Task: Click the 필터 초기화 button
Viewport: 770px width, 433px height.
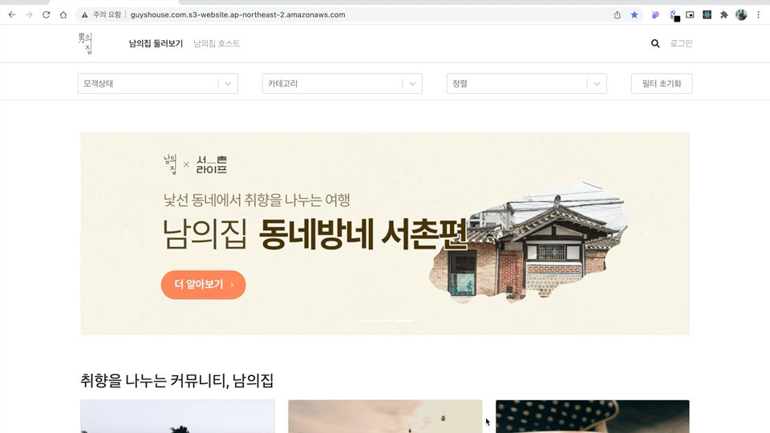Action: 662,83
